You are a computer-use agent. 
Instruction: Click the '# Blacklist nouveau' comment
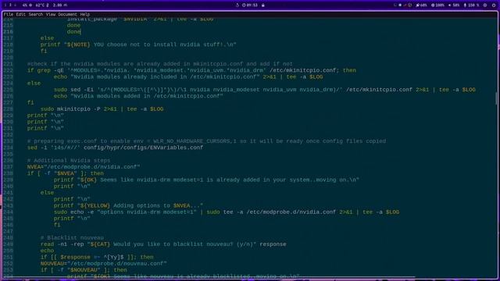[x=72, y=237]
